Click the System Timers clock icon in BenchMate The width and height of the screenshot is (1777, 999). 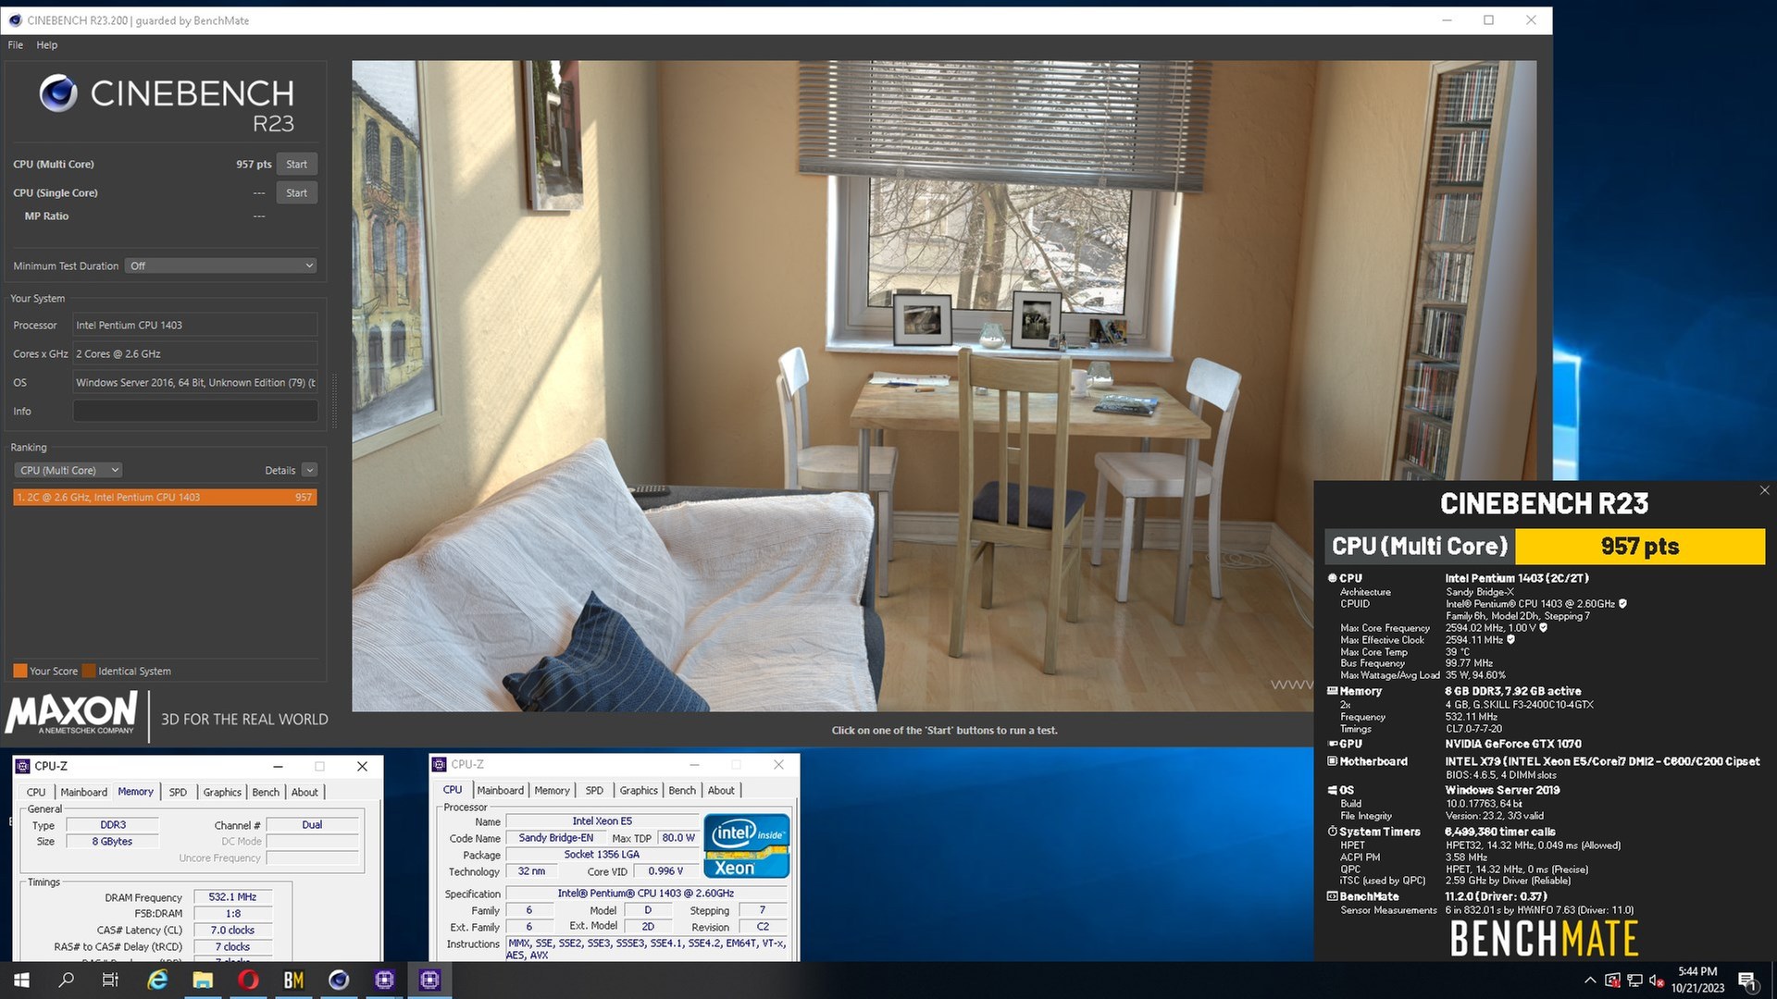tap(1333, 832)
